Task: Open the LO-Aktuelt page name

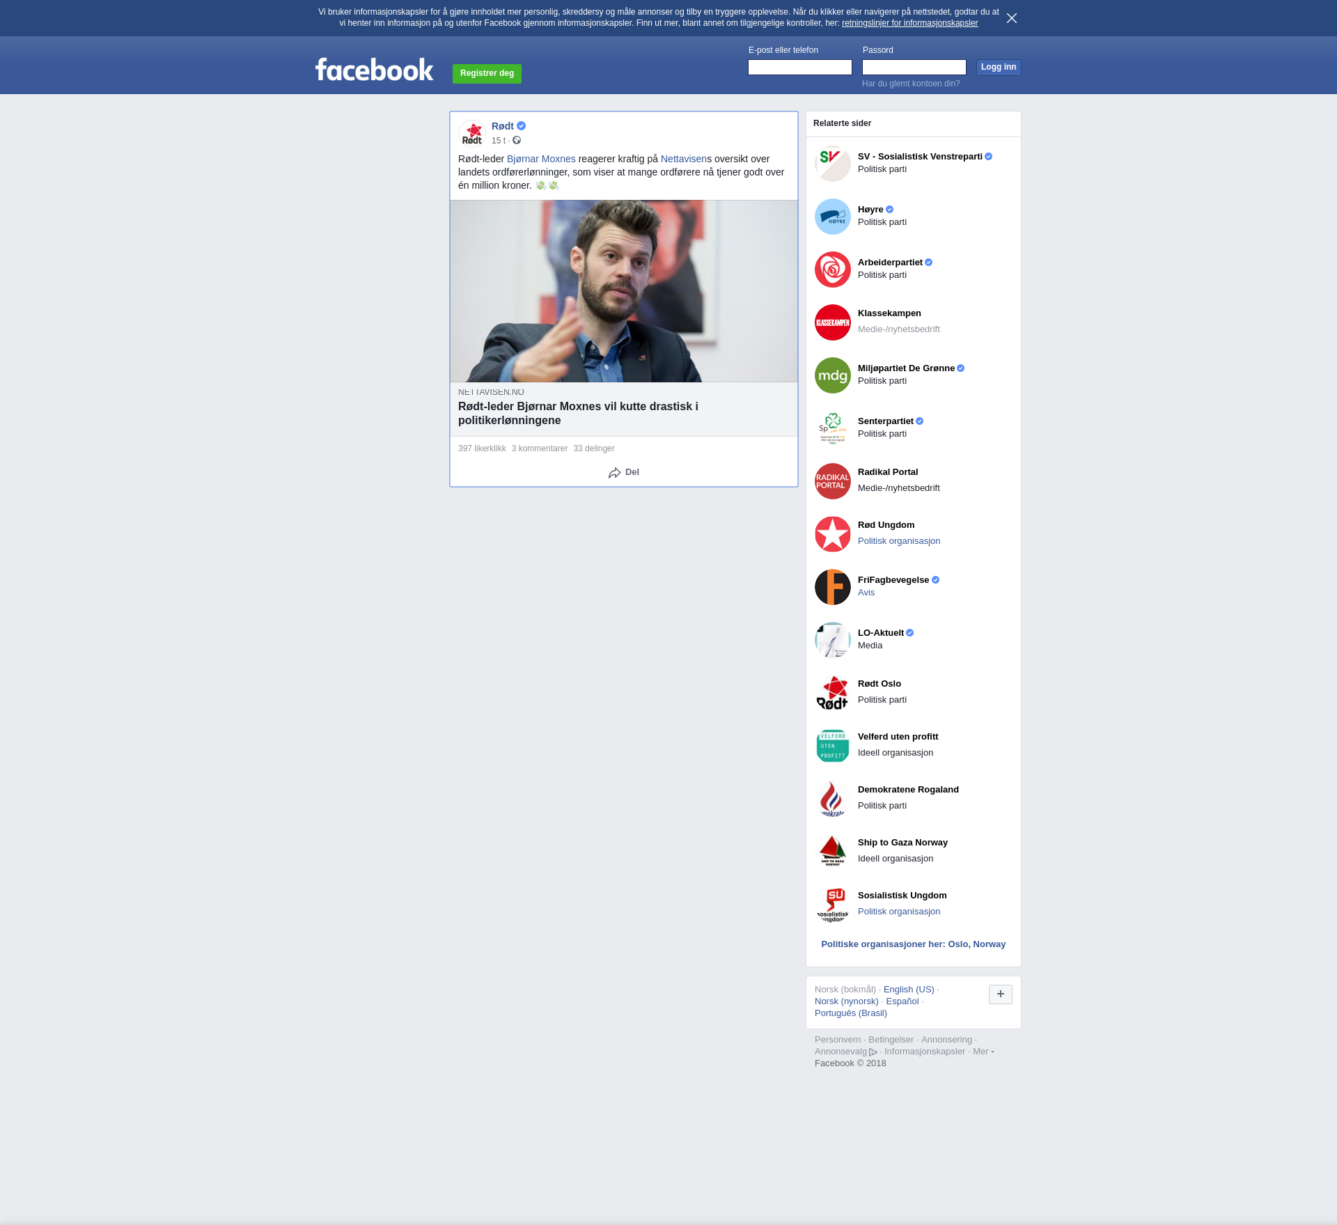Action: [881, 633]
